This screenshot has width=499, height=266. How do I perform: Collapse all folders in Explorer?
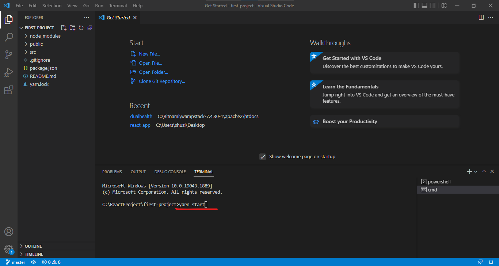coord(90,28)
